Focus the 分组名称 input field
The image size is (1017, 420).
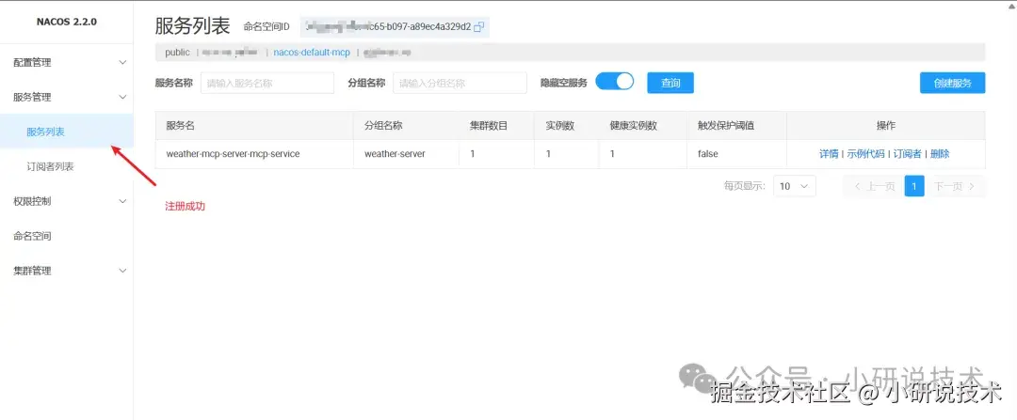tap(460, 83)
